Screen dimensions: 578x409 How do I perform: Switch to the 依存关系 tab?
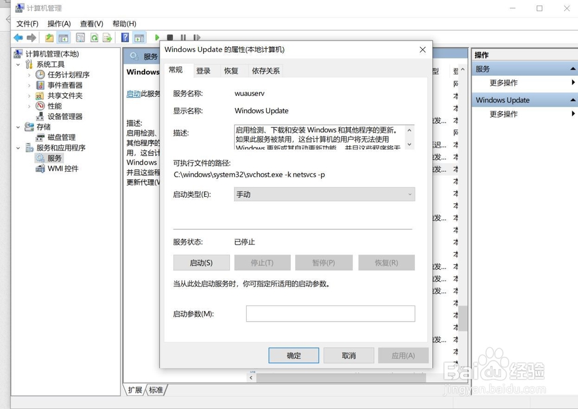point(266,71)
